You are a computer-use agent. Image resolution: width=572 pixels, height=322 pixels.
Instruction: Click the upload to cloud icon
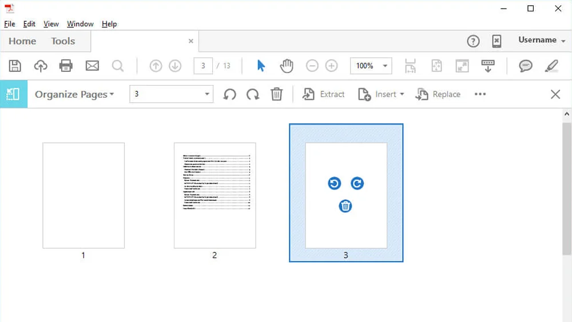pos(41,66)
